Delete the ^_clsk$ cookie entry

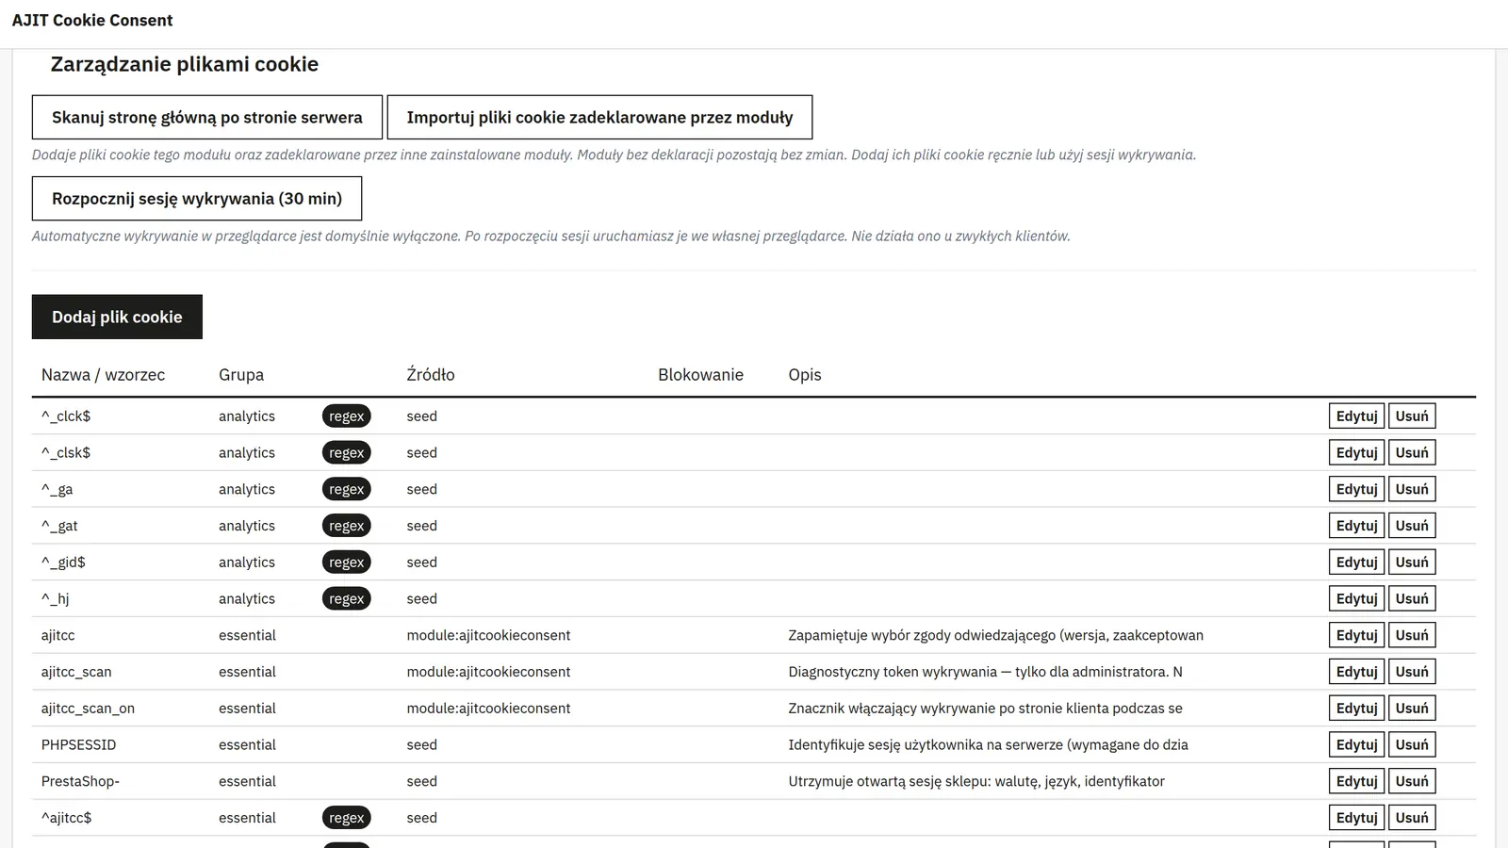coord(1412,452)
